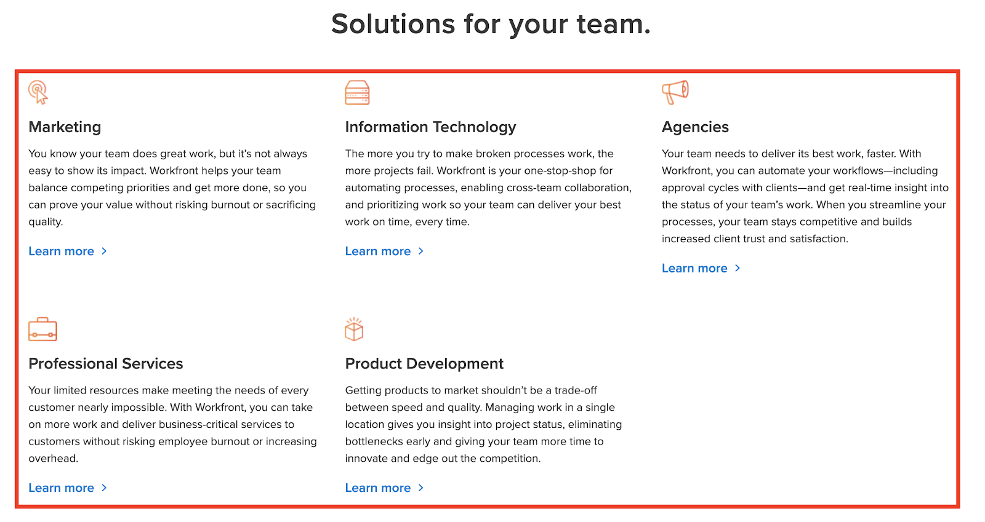Click the Marketing target-cursor icon
Image resolution: width=985 pixels, height=522 pixels.
(38, 92)
